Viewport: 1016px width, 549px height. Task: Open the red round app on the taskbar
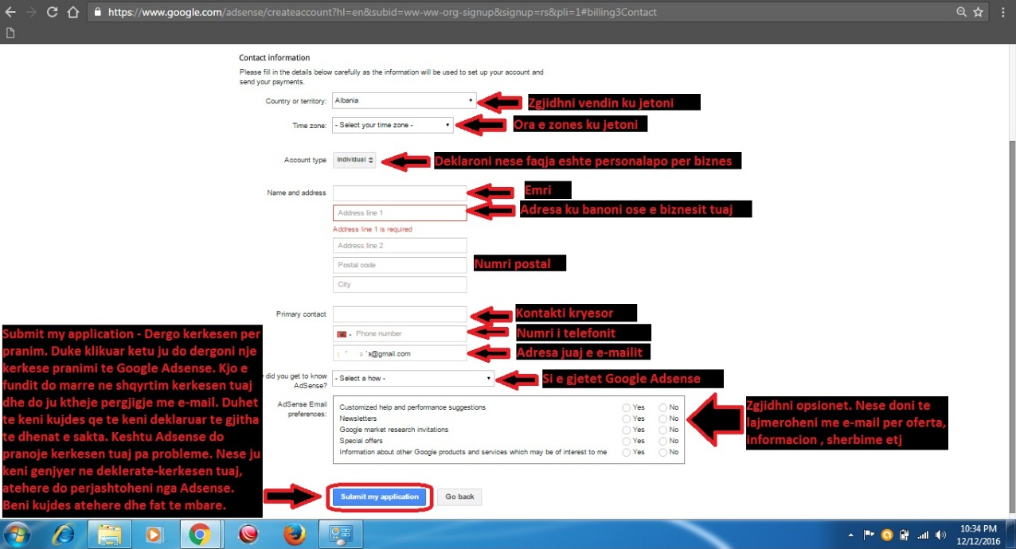pyautogui.click(x=248, y=534)
